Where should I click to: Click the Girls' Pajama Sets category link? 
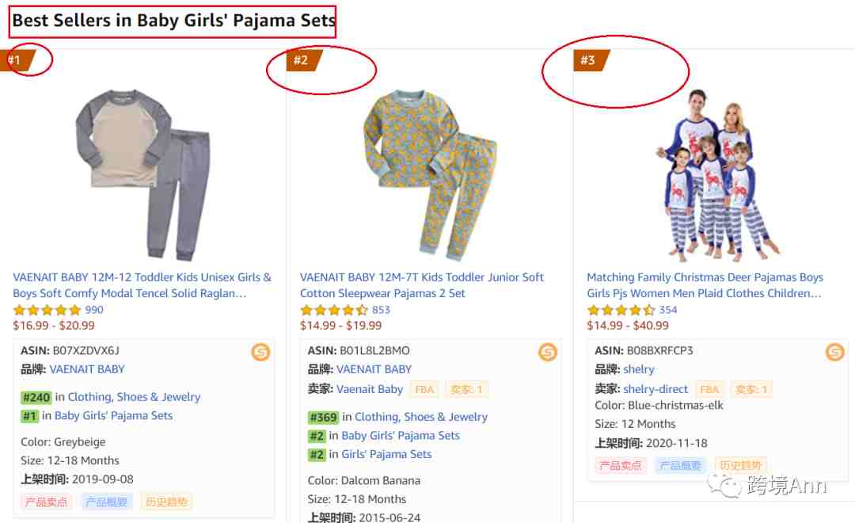click(x=386, y=454)
